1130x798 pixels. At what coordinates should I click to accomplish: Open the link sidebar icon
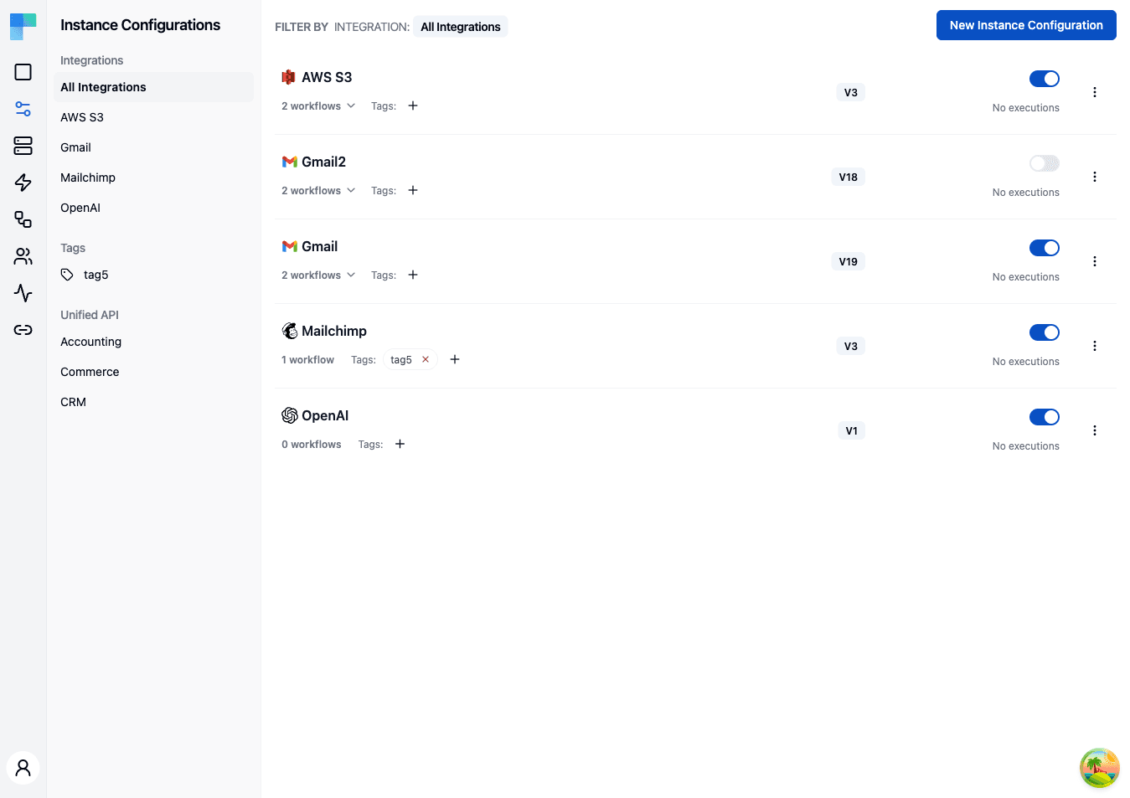23,330
